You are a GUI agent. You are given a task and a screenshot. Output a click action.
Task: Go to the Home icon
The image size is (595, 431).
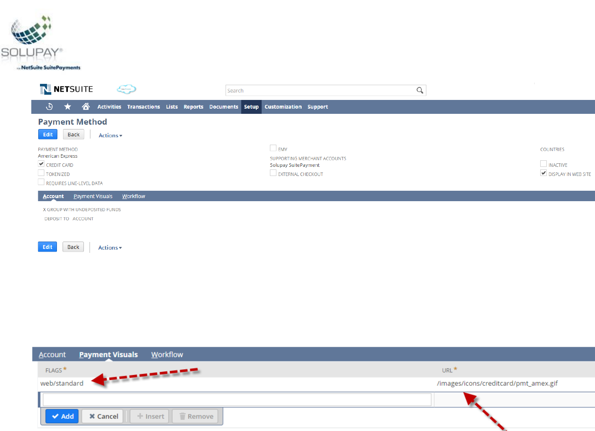point(86,106)
